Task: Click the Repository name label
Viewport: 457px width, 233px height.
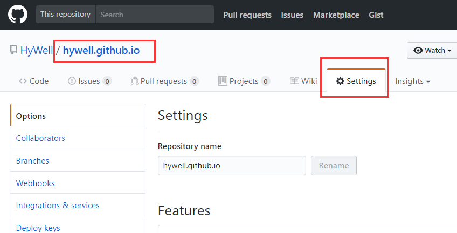Action: point(190,146)
